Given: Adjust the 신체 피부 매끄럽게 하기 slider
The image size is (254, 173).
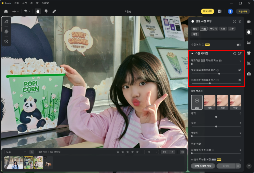Looking at the screenshot, I should (x=216, y=83).
